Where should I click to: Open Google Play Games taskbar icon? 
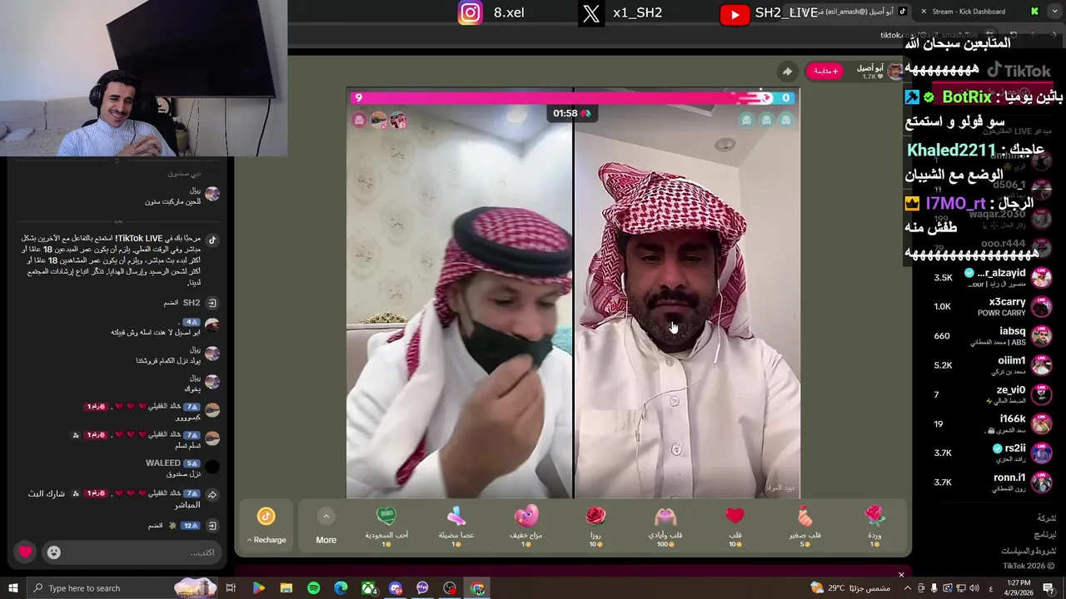click(258, 588)
